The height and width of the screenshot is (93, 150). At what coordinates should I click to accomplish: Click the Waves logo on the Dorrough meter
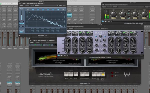click(127, 75)
